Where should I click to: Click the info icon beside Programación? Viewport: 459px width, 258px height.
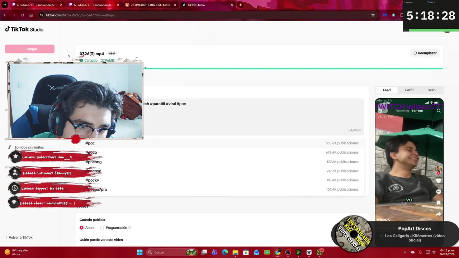[x=130, y=228]
